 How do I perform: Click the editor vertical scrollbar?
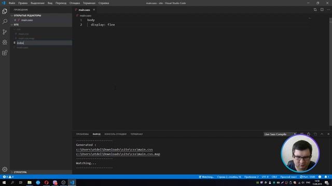pyautogui.click(x=331, y=72)
